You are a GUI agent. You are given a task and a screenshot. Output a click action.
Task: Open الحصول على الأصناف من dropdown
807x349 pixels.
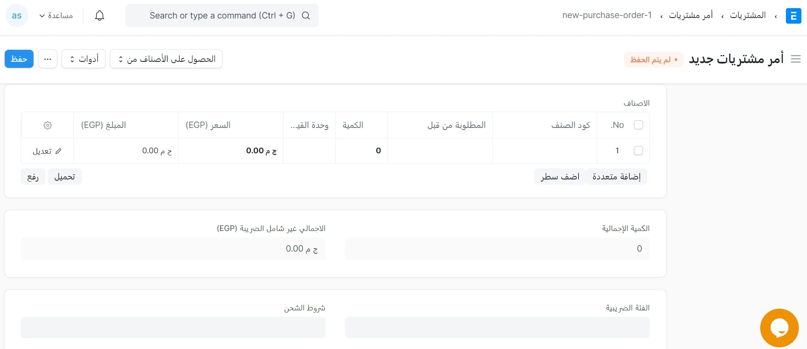[x=166, y=59]
